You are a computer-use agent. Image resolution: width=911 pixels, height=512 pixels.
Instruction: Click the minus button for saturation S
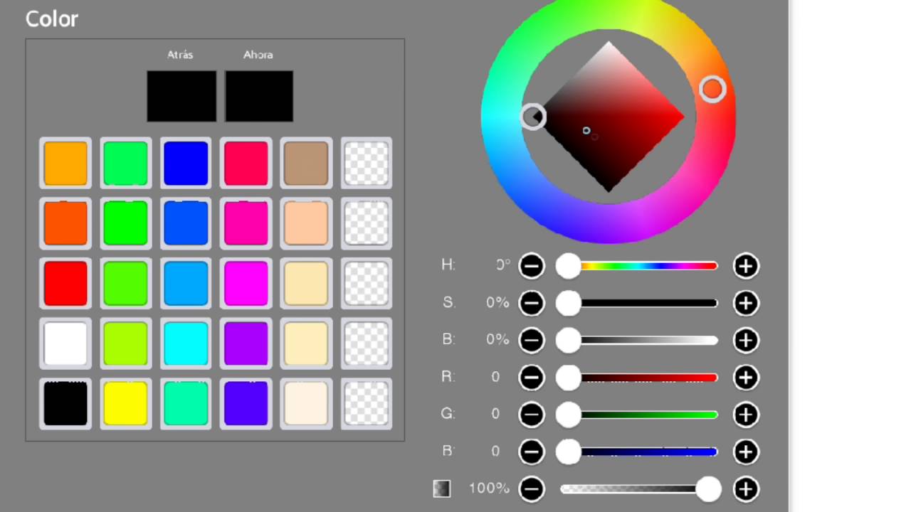[x=532, y=303]
